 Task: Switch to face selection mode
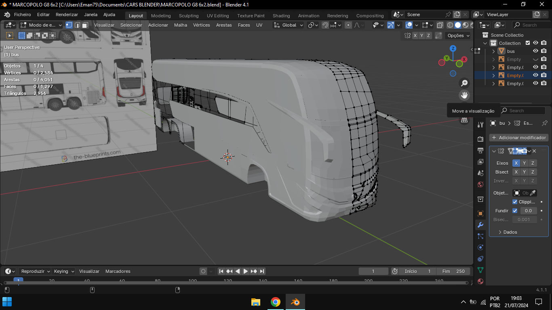coord(85,25)
